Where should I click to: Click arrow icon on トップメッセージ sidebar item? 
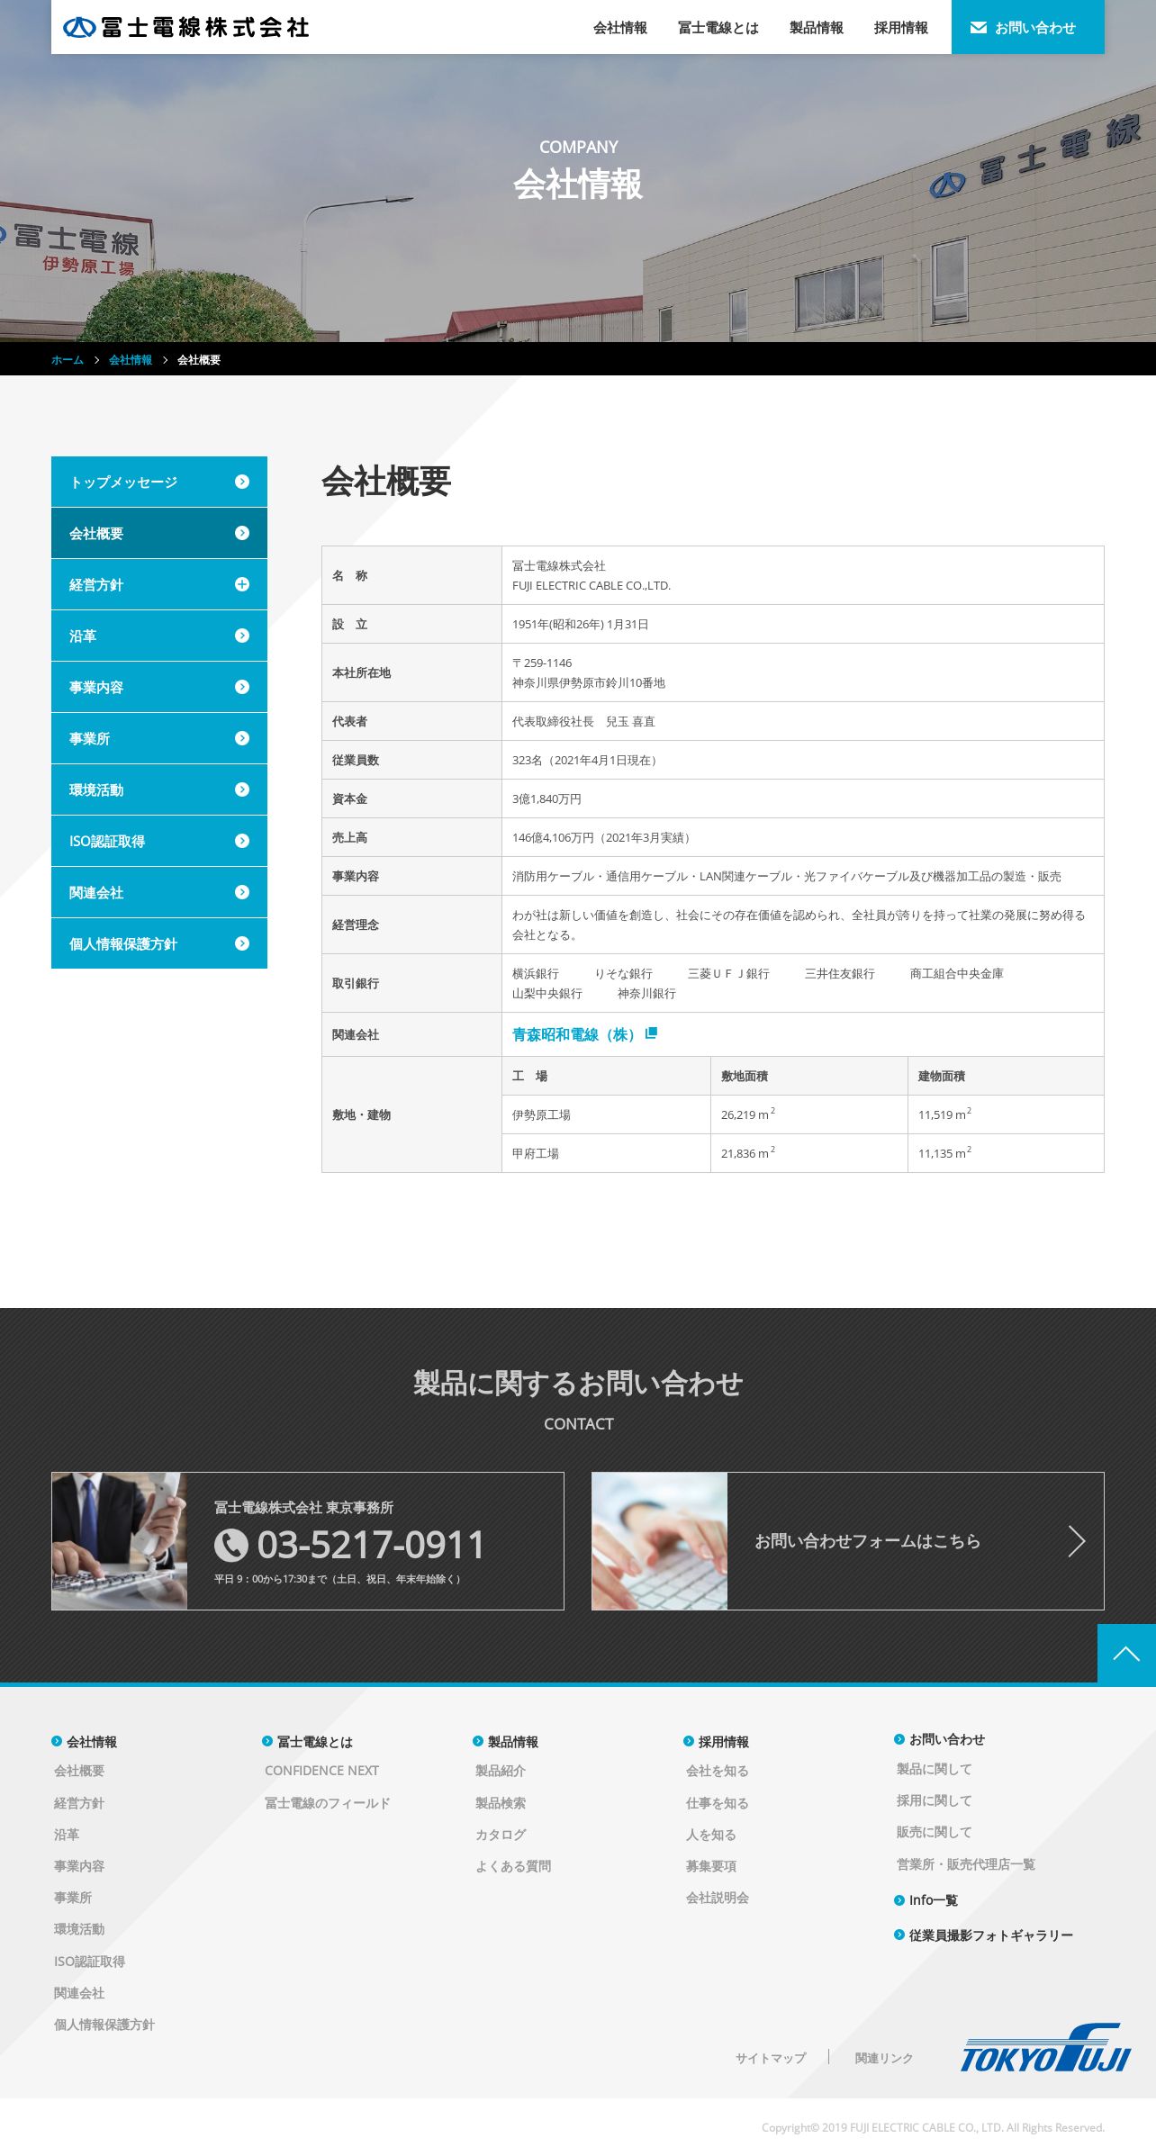tap(242, 482)
